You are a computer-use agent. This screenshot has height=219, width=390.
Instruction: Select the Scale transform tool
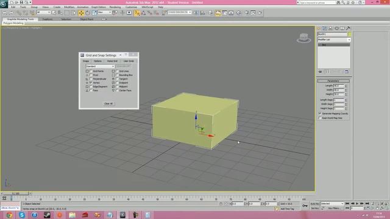94,13
